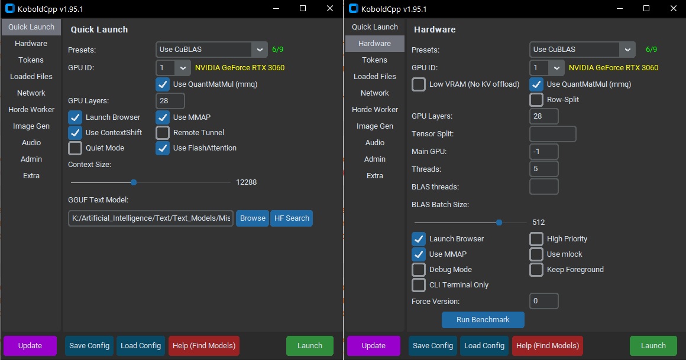Open Network tab in right window
The image size is (686, 360).
tap(375, 93)
